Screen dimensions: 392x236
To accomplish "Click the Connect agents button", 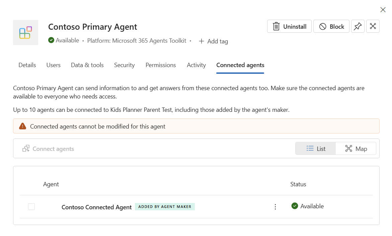I will coord(48,149).
